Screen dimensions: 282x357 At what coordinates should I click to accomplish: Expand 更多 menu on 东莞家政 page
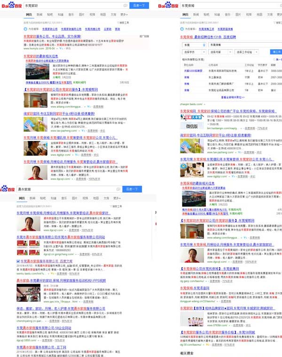pyautogui.click(x=124, y=15)
